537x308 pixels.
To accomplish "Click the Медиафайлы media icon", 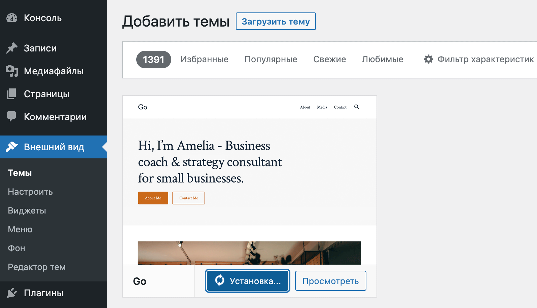I will (x=12, y=71).
